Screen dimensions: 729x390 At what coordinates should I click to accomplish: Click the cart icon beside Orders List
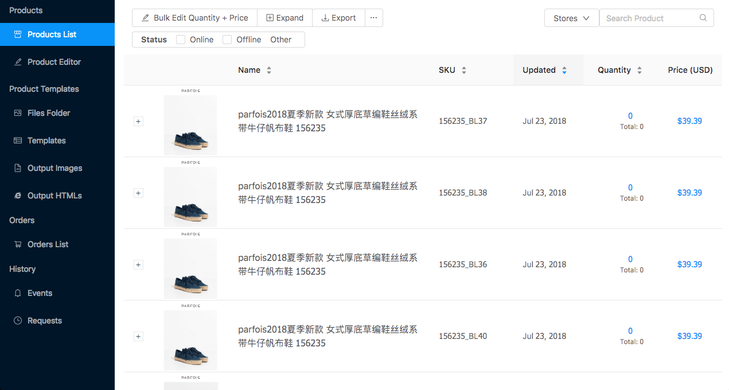[x=18, y=244]
